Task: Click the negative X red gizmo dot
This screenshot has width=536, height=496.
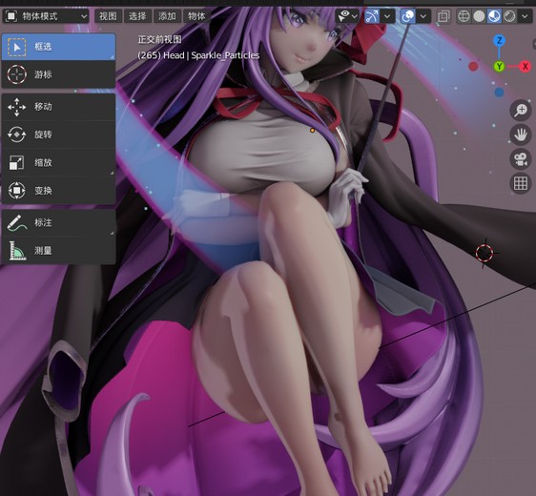Action: (473, 67)
